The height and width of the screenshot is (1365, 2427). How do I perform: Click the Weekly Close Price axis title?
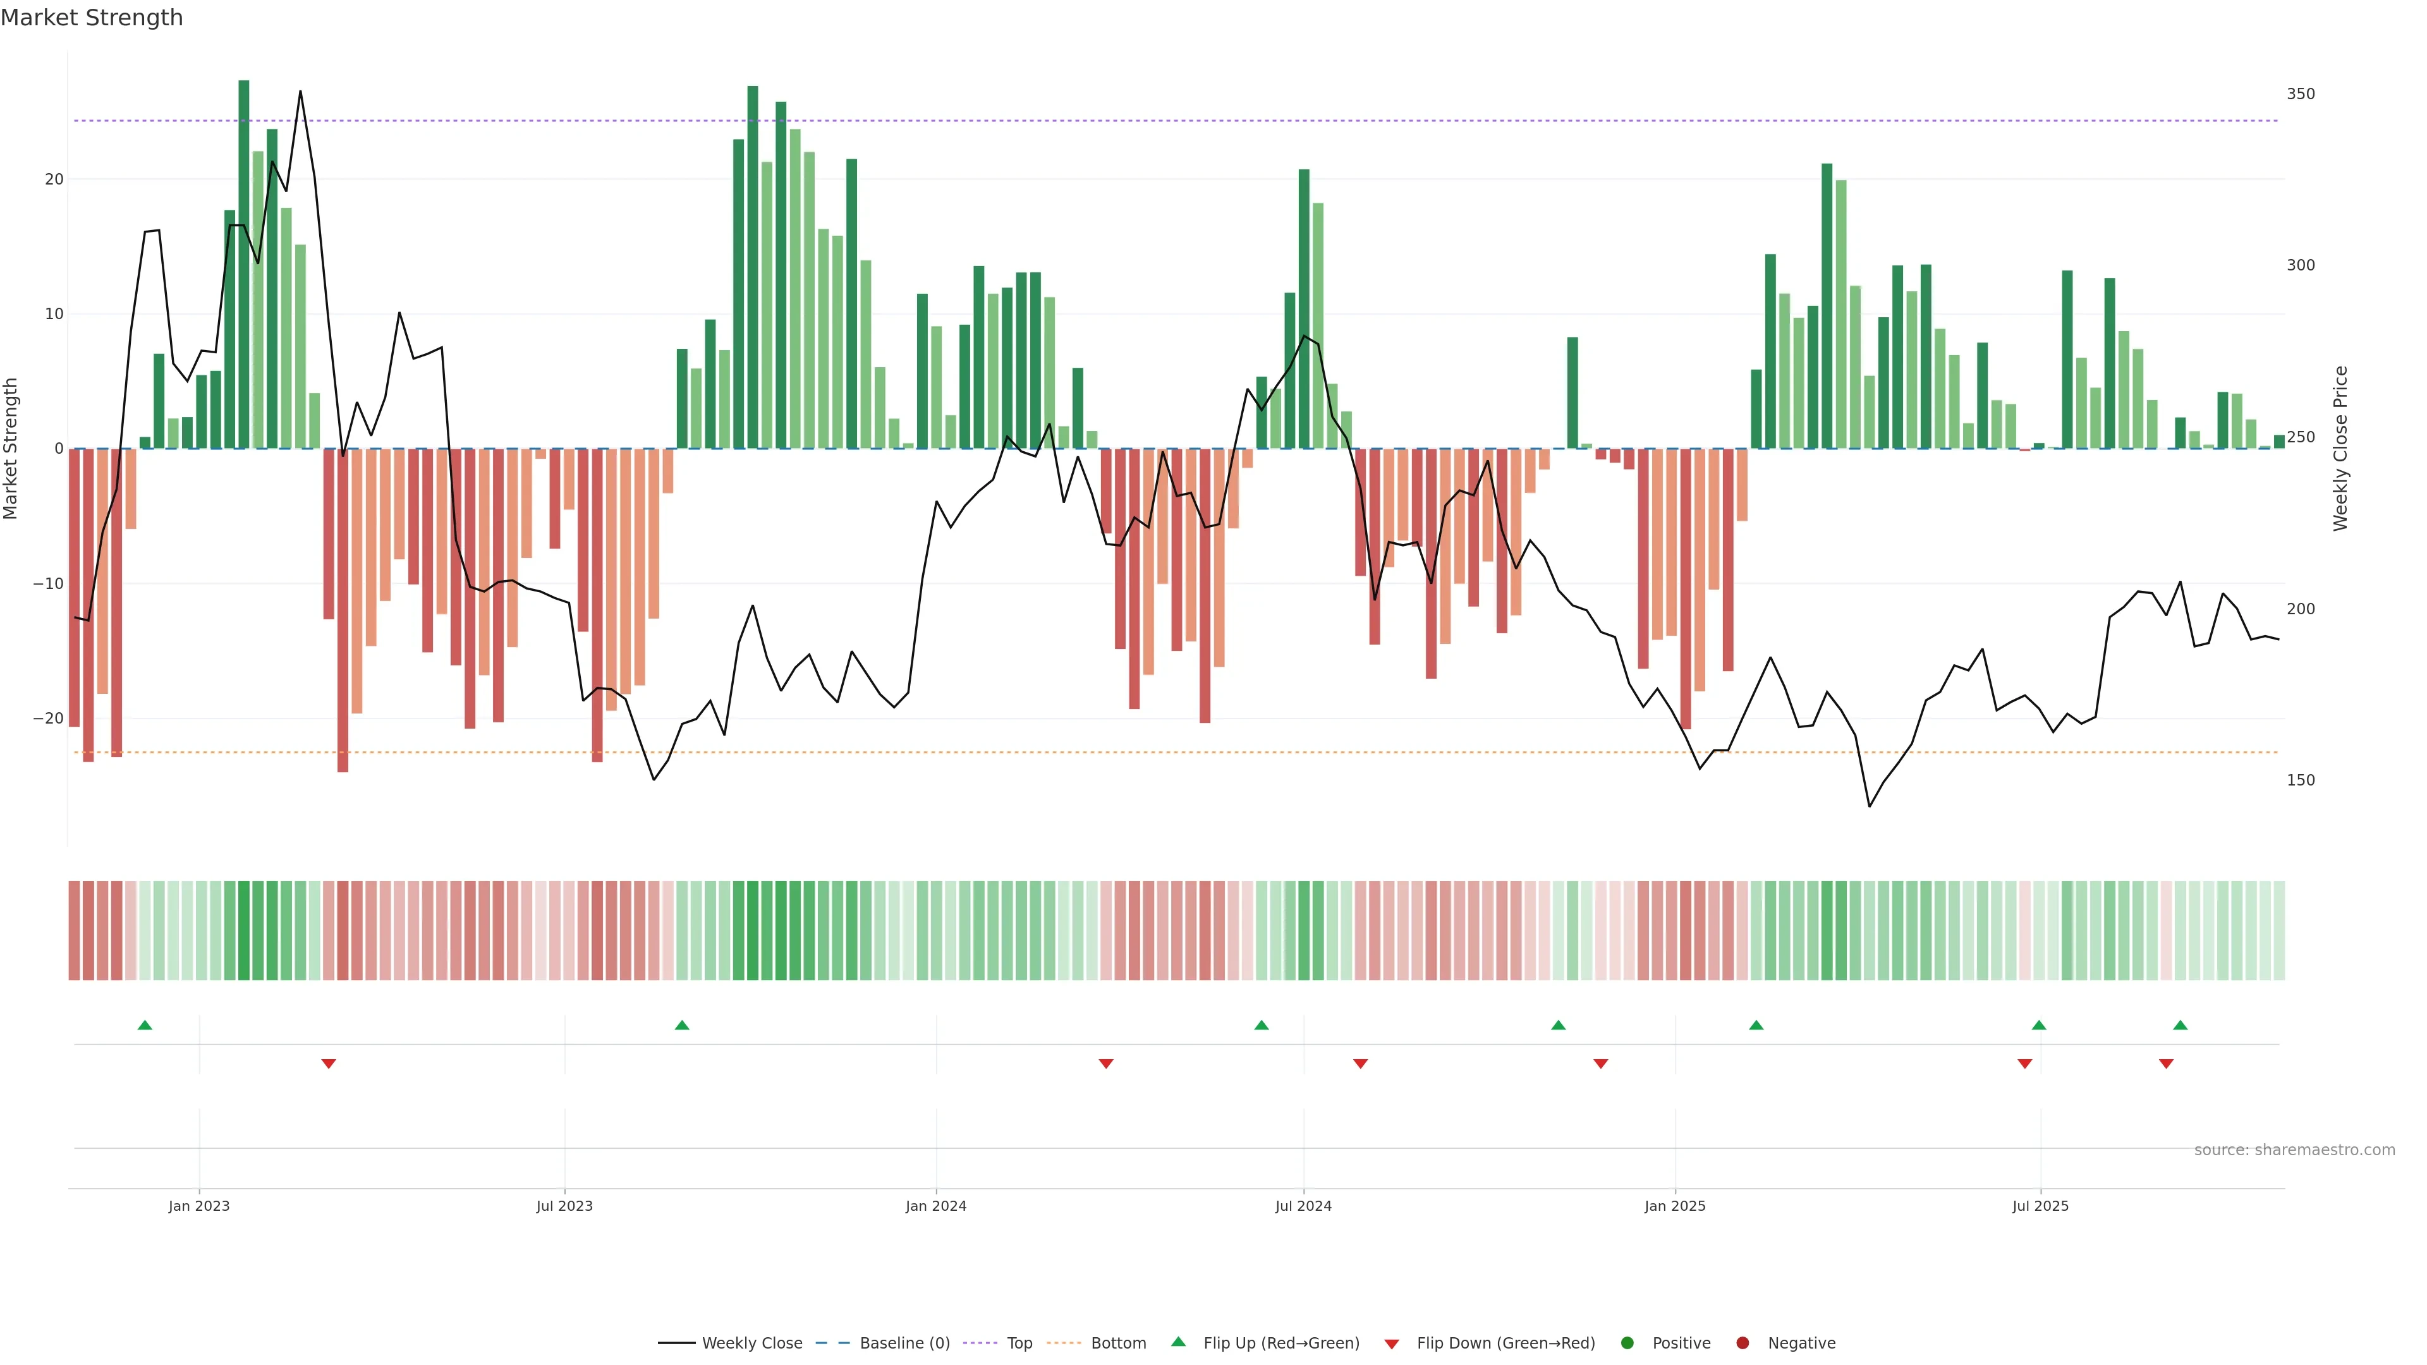pos(2340,449)
